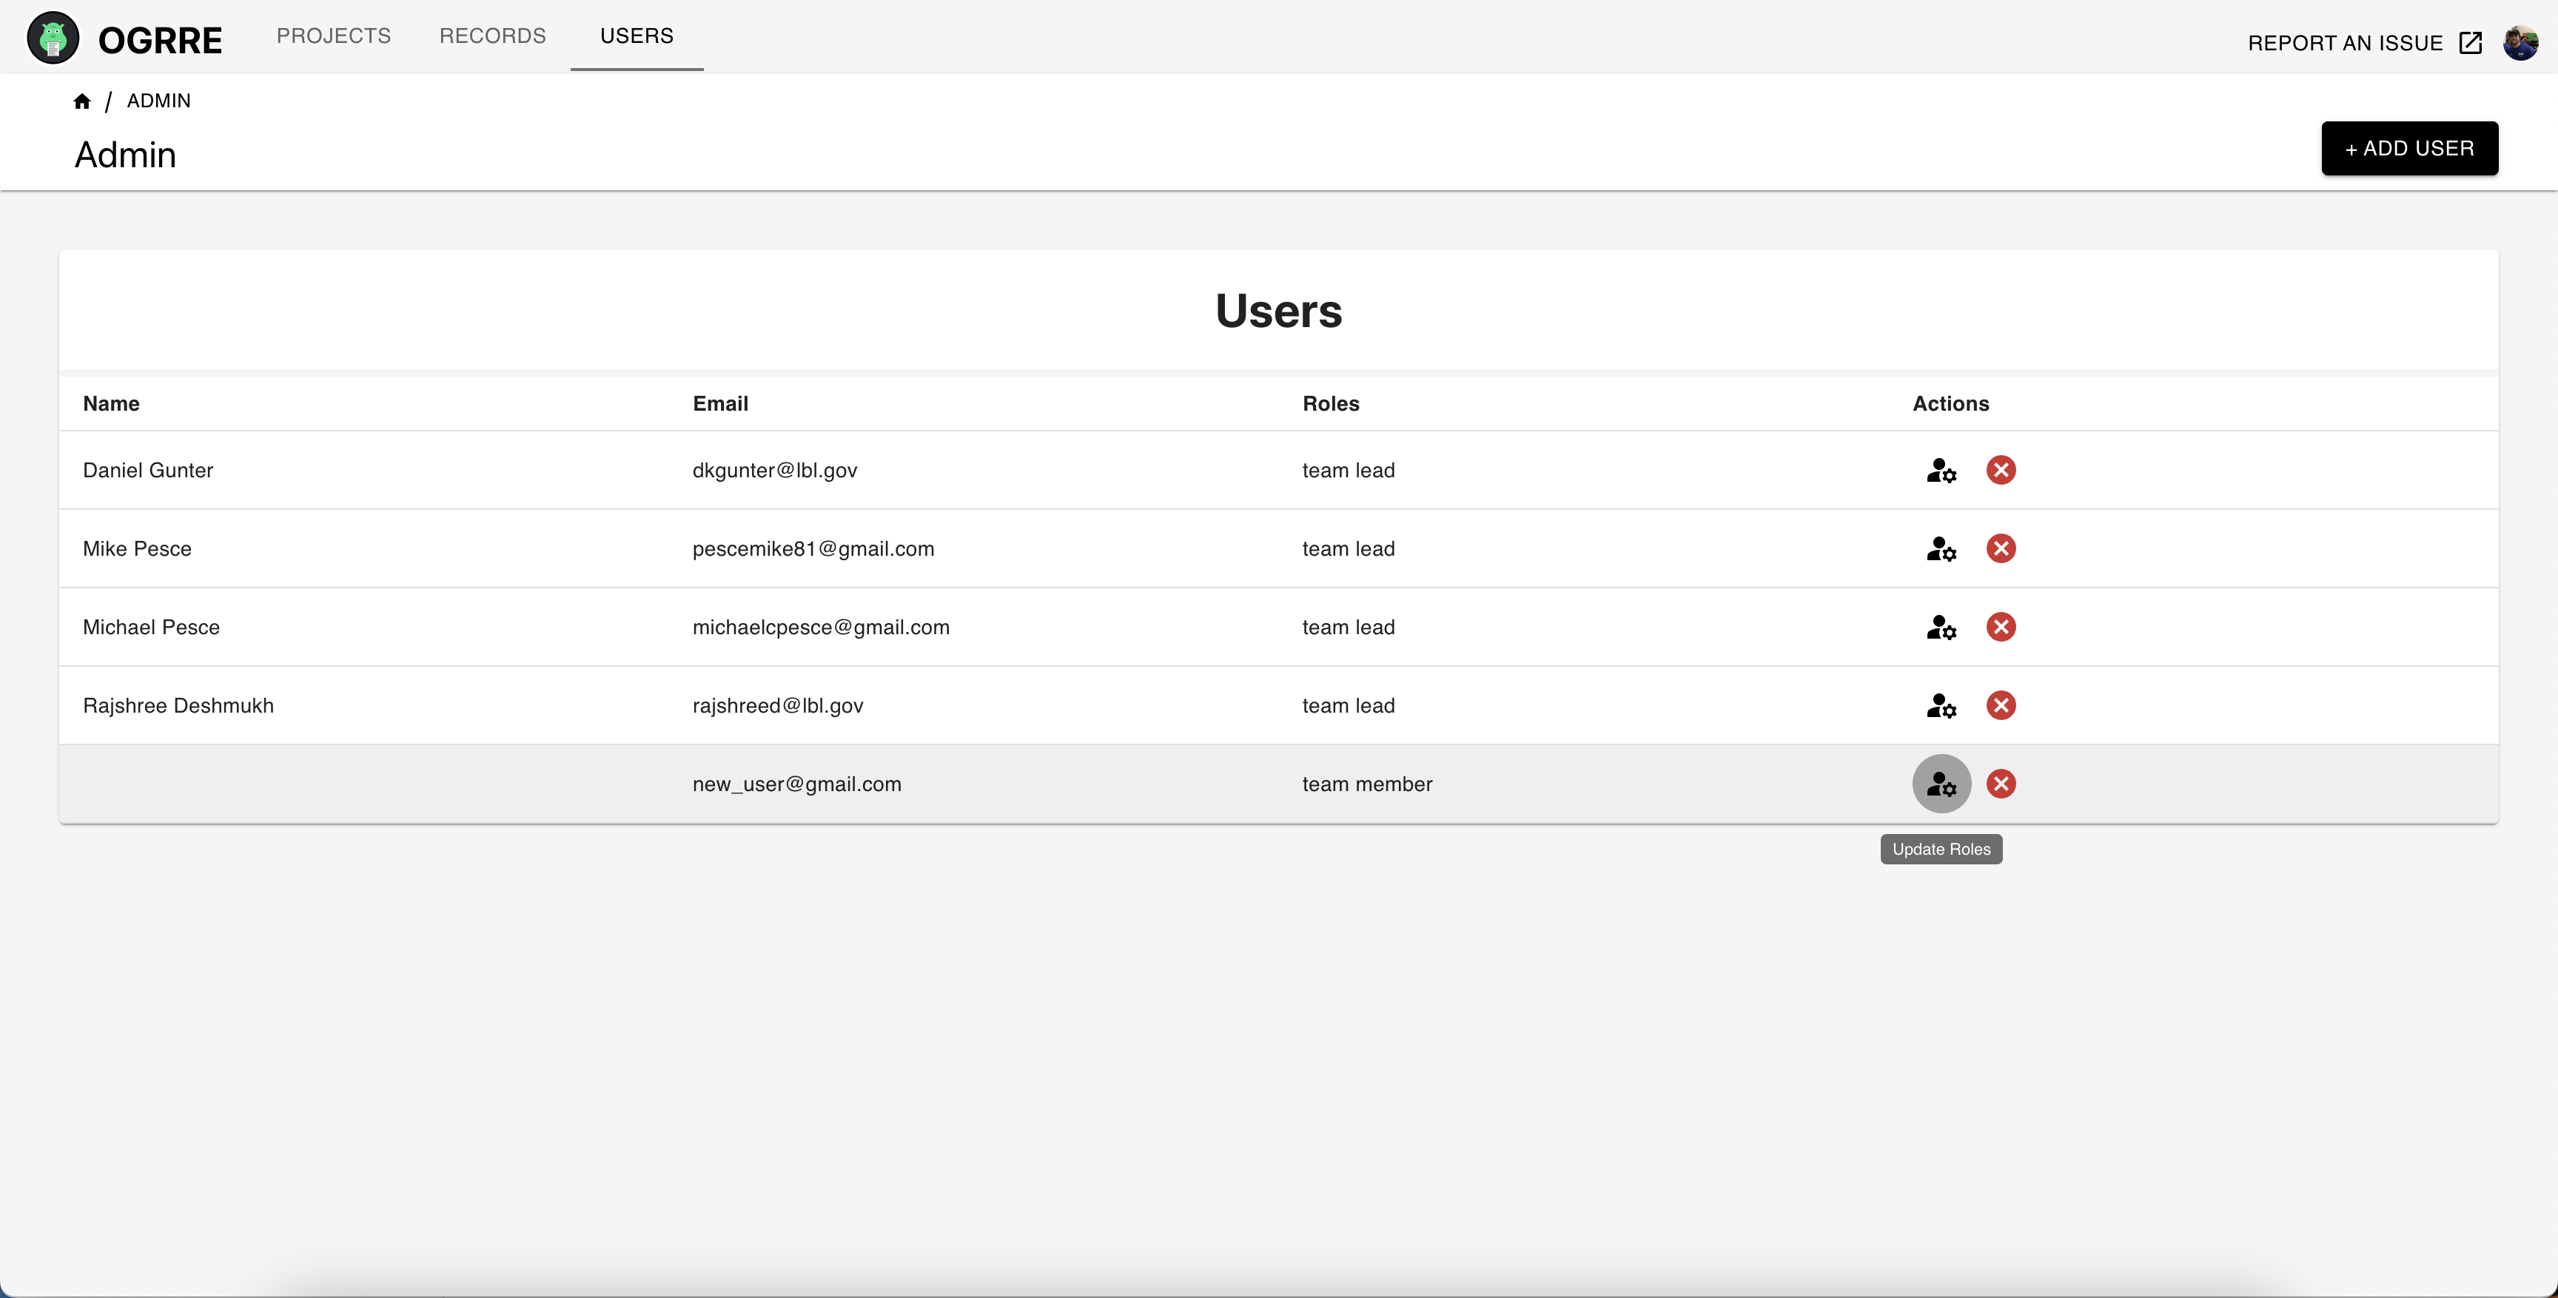
Task: Click email pescemike81@gmail.com
Action: tap(813, 548)
